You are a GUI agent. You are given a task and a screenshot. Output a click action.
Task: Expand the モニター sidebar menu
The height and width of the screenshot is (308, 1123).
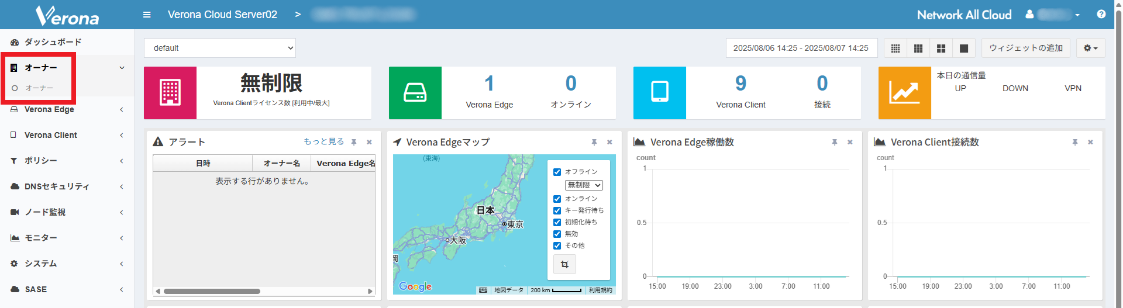tap(67, 238)
